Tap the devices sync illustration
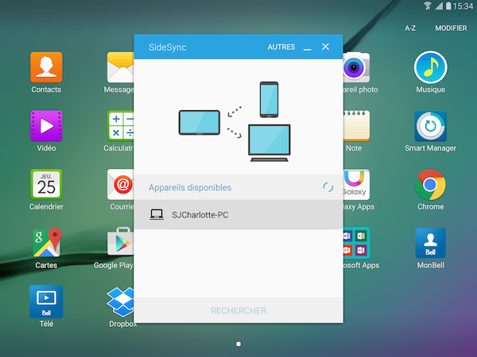This screenshot has width=477, height=357. point(235,121)
